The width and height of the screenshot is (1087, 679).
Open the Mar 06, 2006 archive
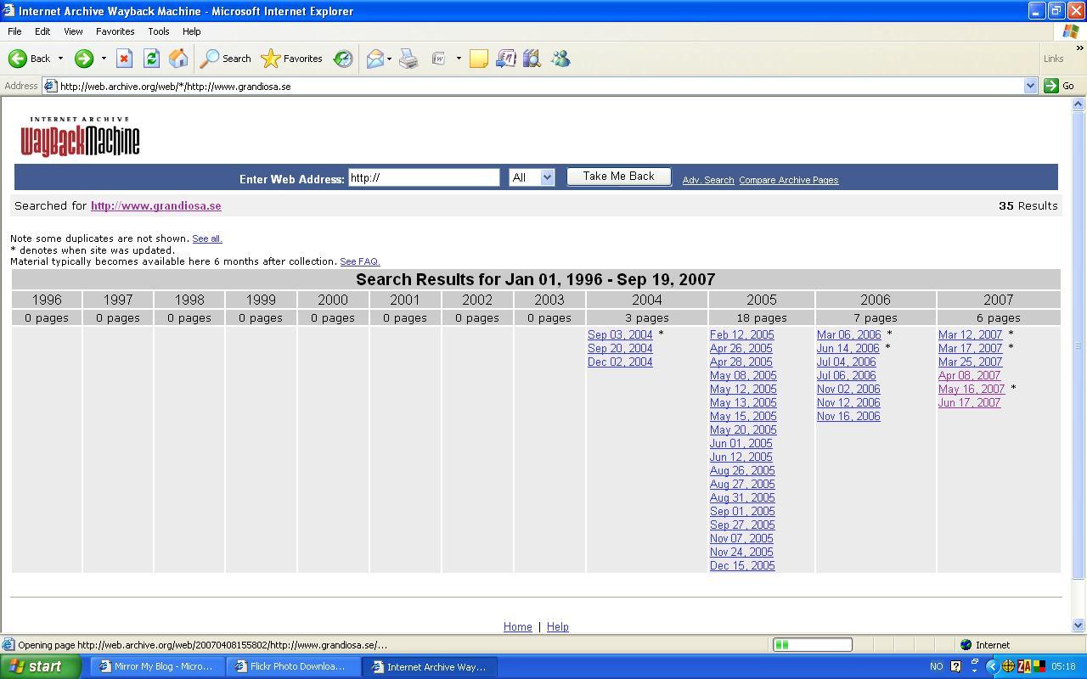848,334
